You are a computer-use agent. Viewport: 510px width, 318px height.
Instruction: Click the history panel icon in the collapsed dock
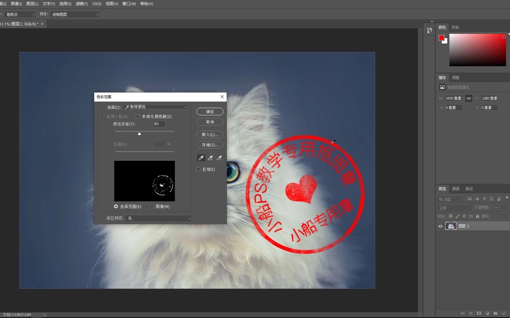tap(429, 30)
